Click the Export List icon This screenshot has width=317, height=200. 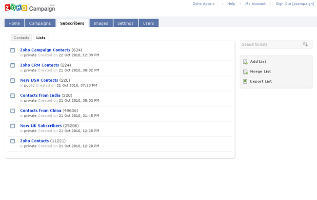click(245, 81)
